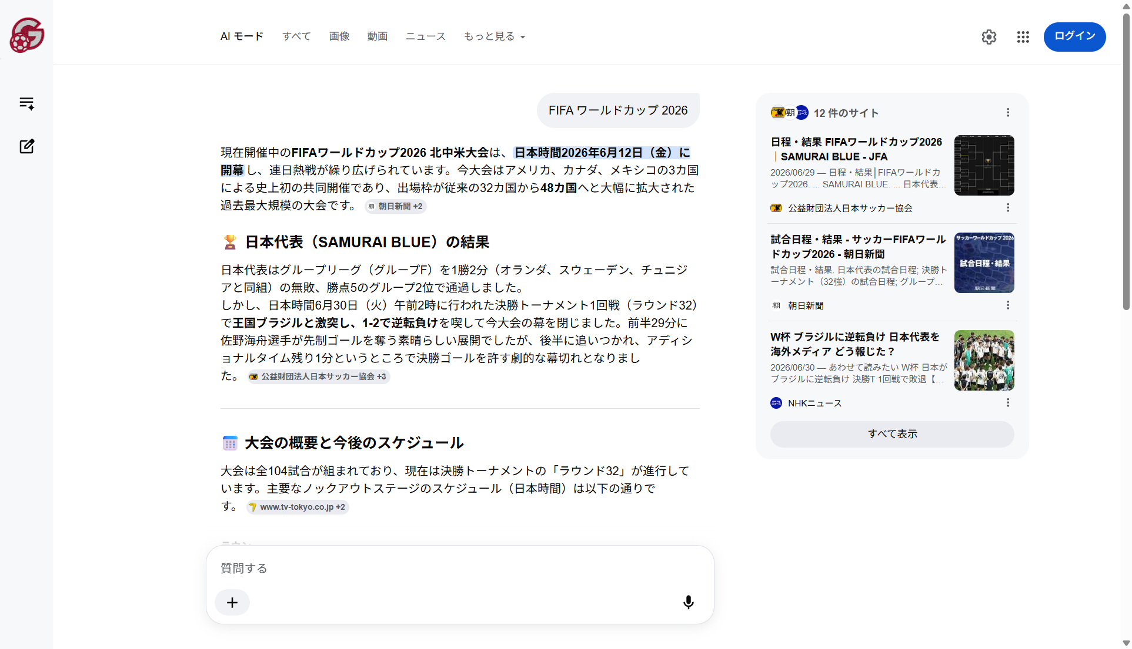The image size is (1132, 649).
Task: Switch to 画像 tab
Action: click(339, 36)
